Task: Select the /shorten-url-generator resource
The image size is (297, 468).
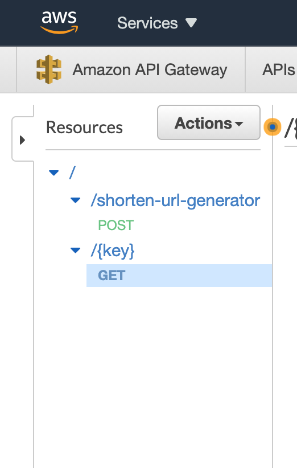Action: [175, 200]
